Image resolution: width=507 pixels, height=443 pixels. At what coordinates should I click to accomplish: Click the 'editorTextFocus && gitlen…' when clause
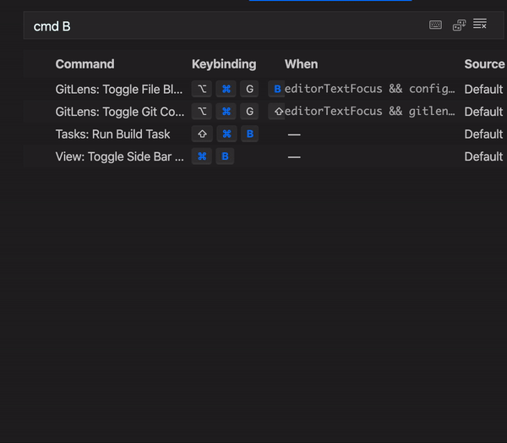(369, 112)
